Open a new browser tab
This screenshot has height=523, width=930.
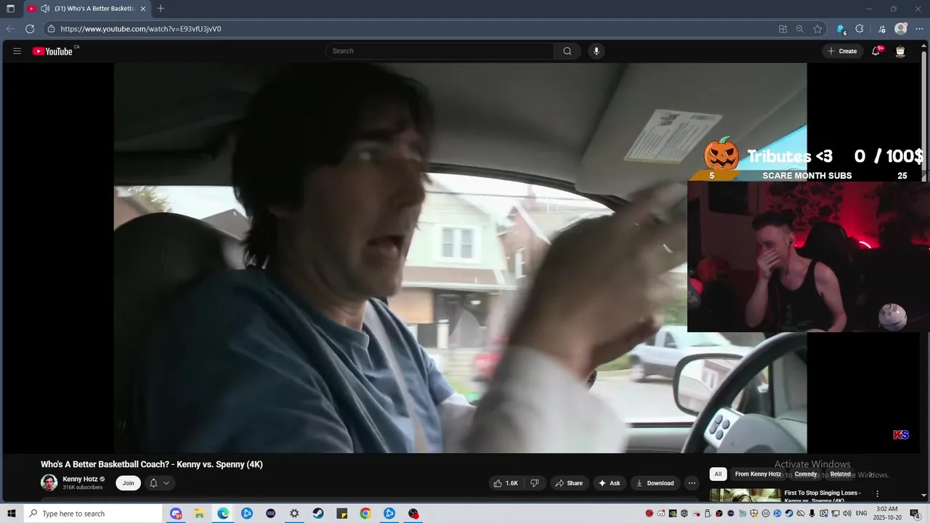(161, 9)
